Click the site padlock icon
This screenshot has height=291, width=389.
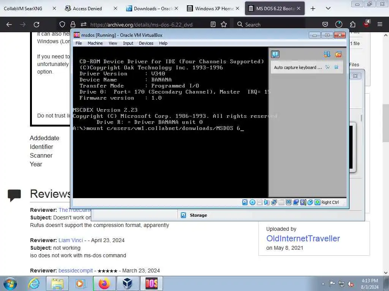pos(73,24)
